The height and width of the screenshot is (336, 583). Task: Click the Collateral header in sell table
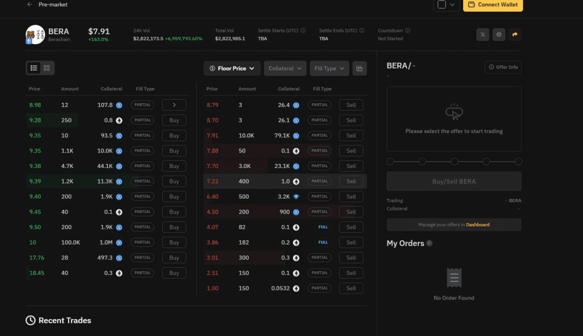click(x=289, y=89)
